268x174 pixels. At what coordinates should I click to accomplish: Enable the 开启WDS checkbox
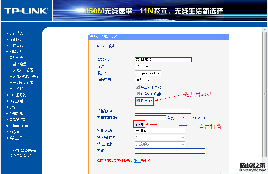(138, 100)
